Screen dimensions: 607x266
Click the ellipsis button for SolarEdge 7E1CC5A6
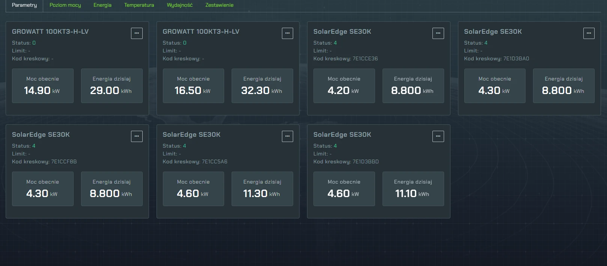pos(287,136)
